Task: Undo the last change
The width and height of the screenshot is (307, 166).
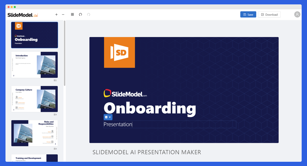Action: [80, 15]
